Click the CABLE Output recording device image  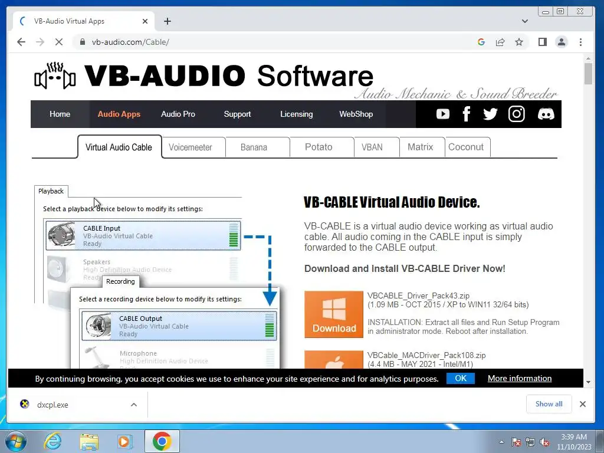(x=98, y=326)
